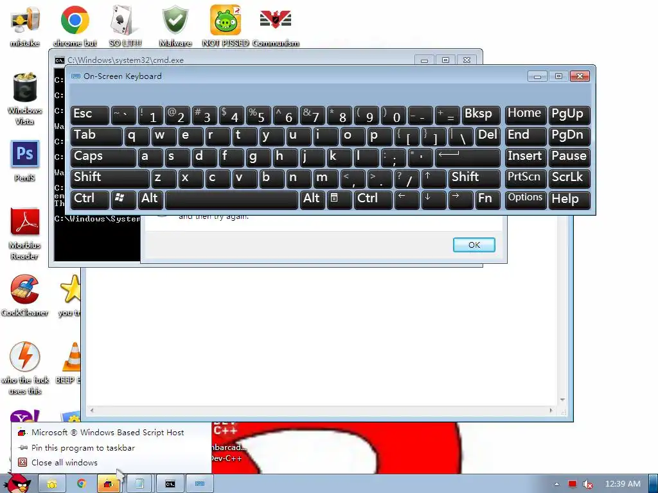
Task: Toggle the ScrLk key
Action: click(x=569, y=178)
